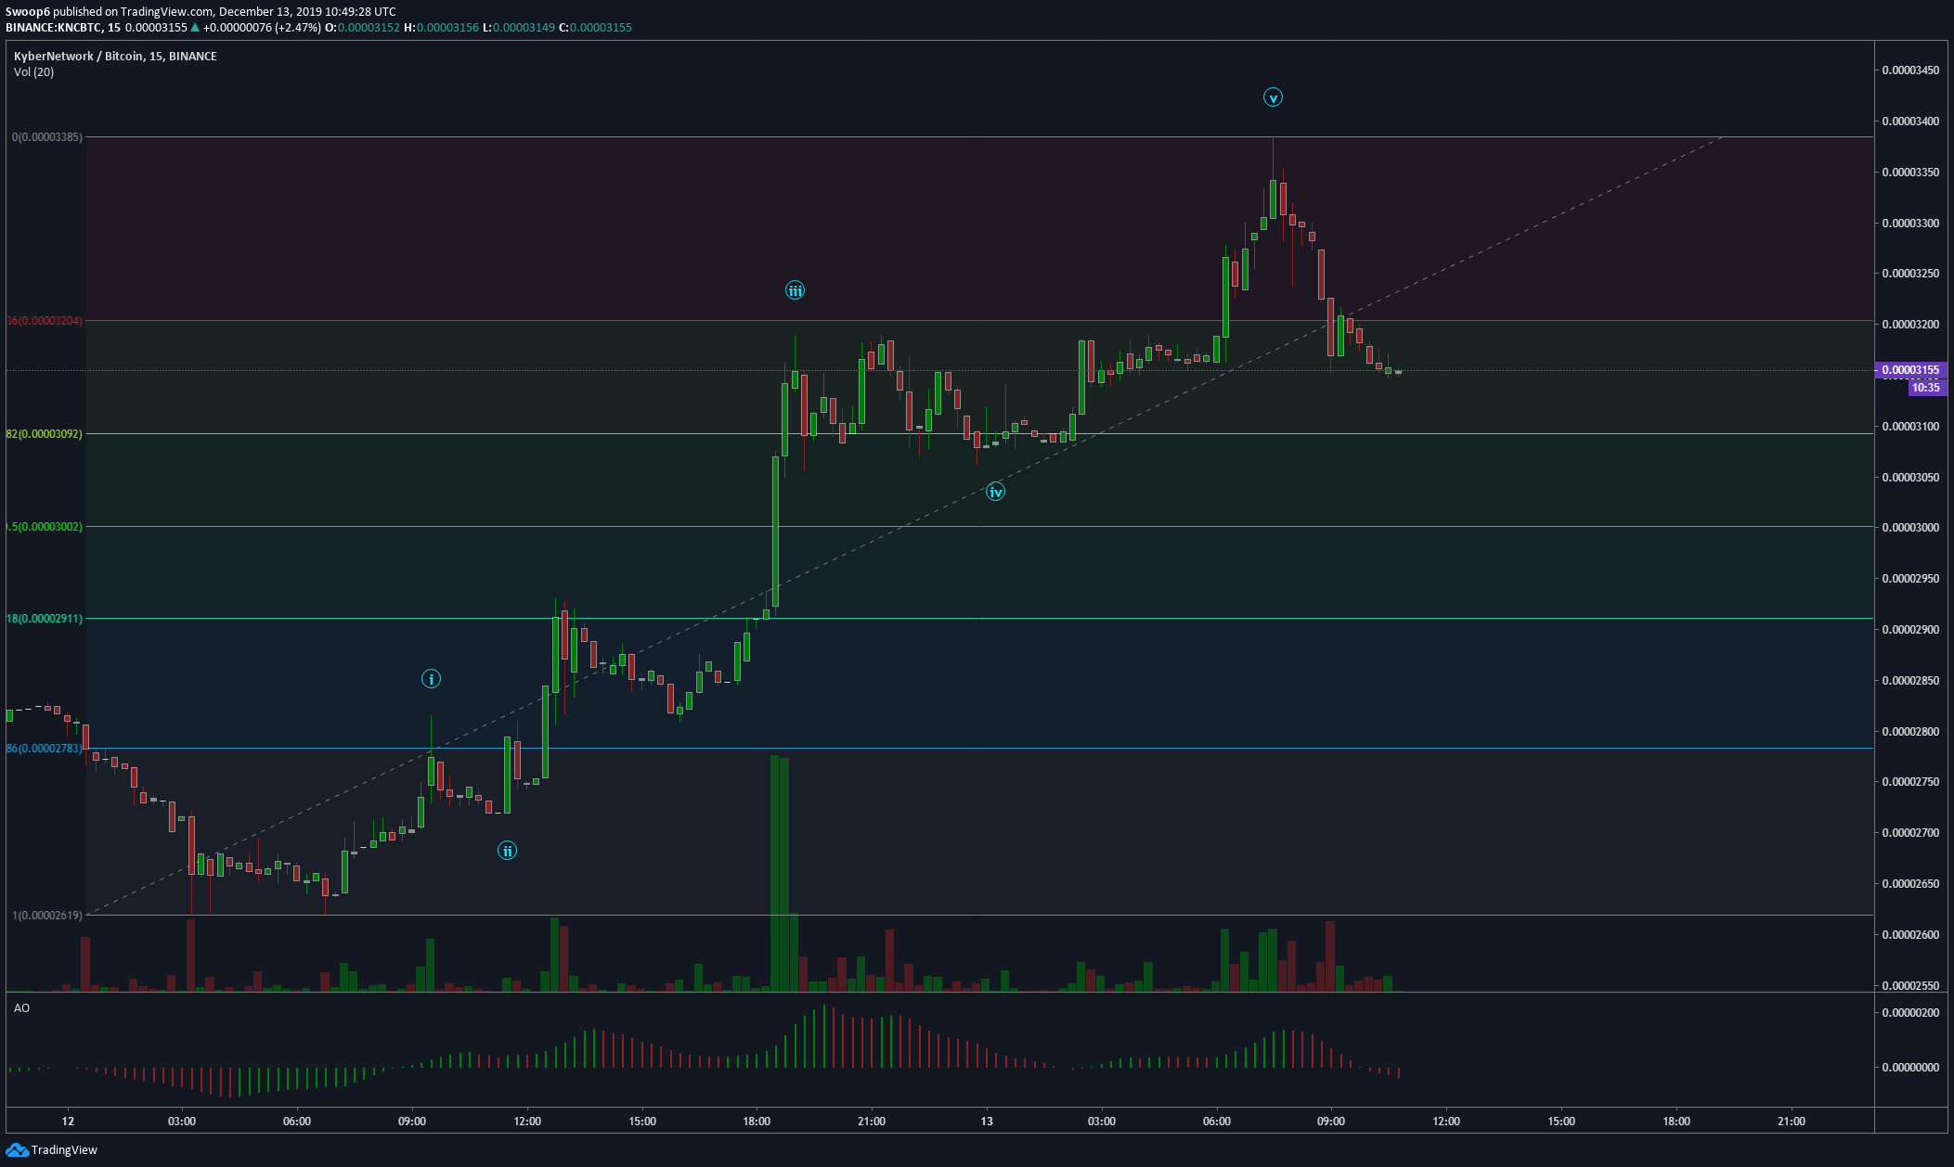1954x1167 pixels.
Task: Click the wave i Elliott label
Action: (431, 679)
